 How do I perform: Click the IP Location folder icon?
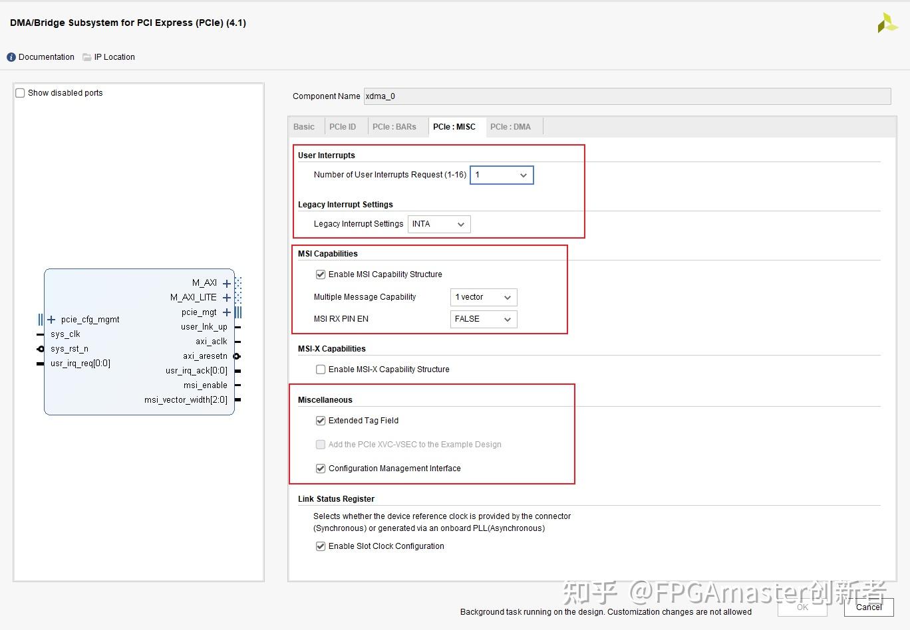click(x=87, y=56)
